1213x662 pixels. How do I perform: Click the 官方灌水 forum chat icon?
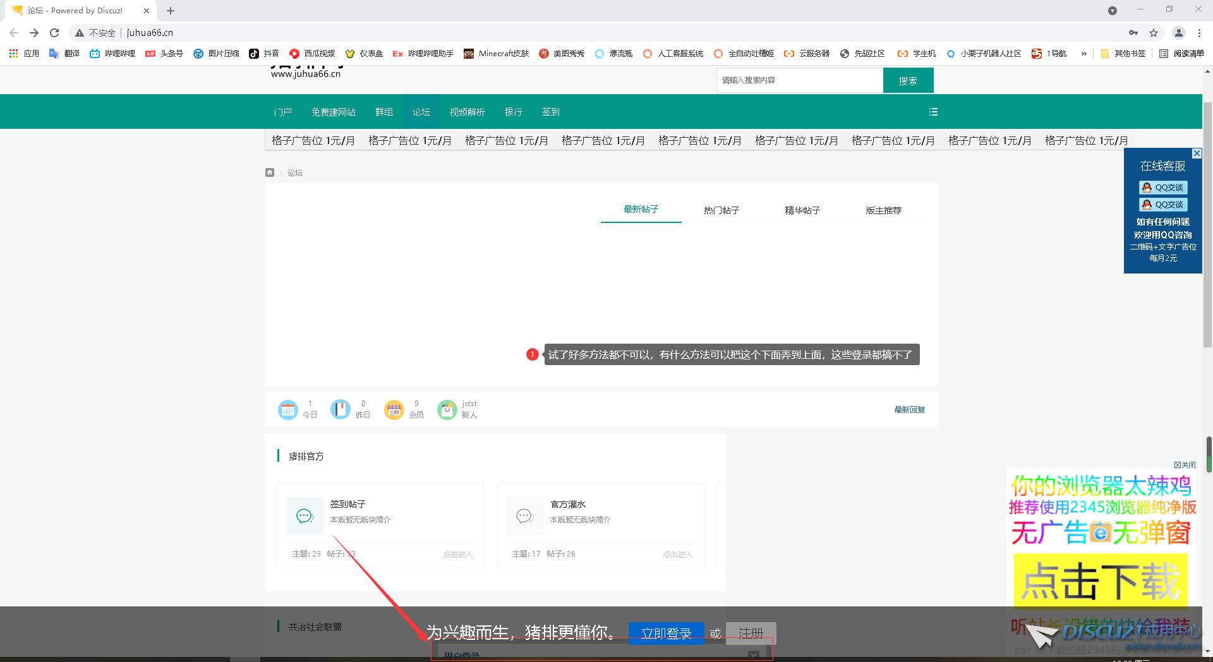[524, 516]
